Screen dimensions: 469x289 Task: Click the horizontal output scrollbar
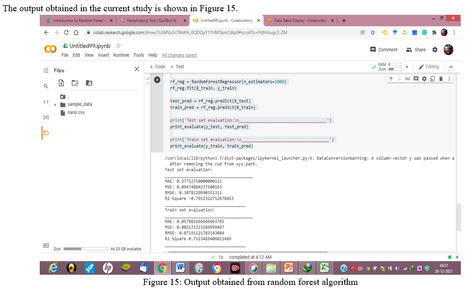(247, 252)
